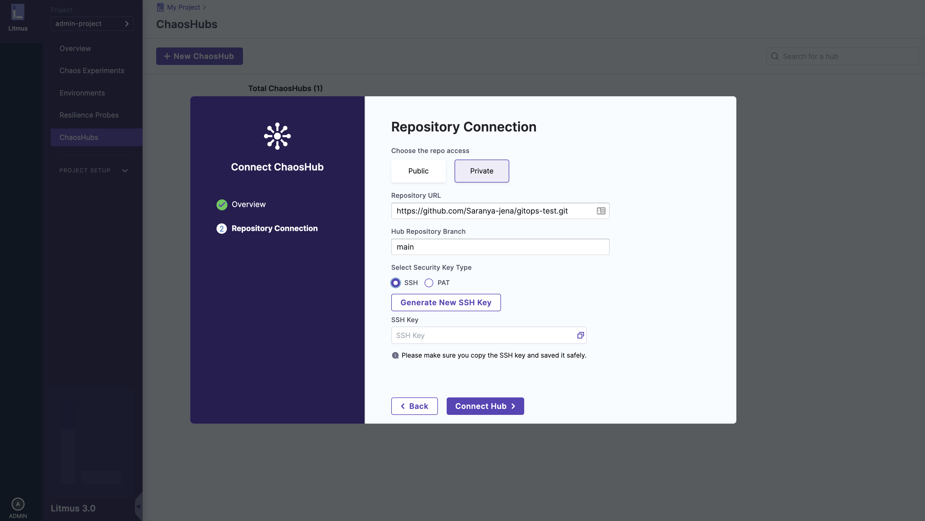Click the contact-card icon in Repository URL field
This screenshot has width=925, height=521.
(x=601, y=211)
